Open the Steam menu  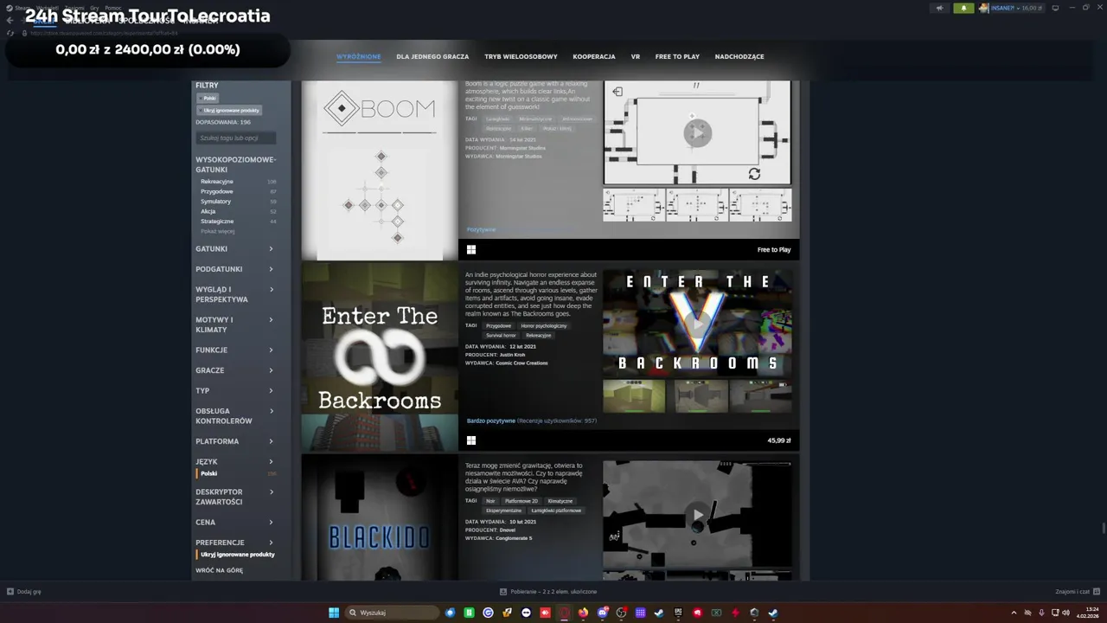pyautogui.click(x=22, y=8)
